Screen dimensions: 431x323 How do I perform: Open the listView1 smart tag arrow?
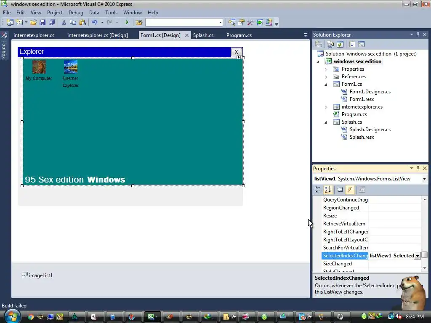pos(239,57)
